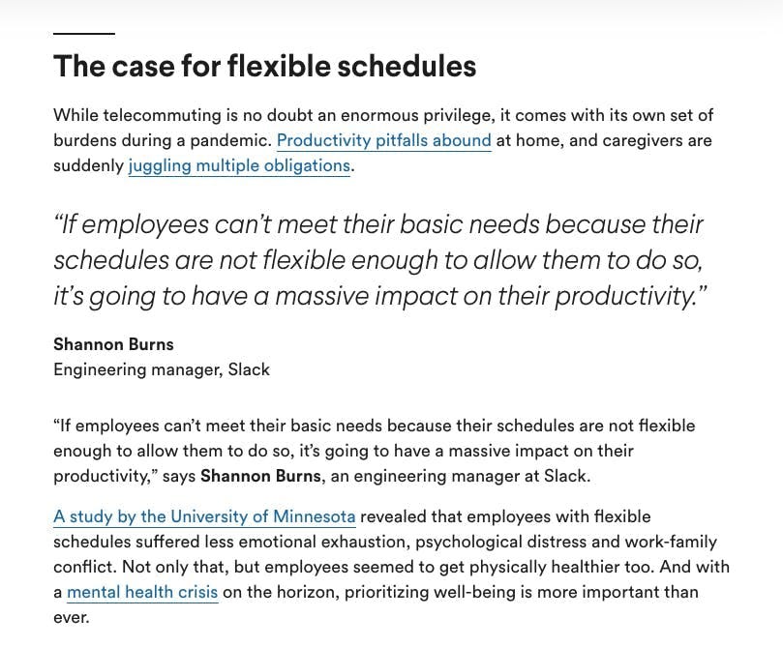Click the pull quote line starting "schedules are not flexible"
Viewport: 783px width, 647px height.
coord(378,260)
